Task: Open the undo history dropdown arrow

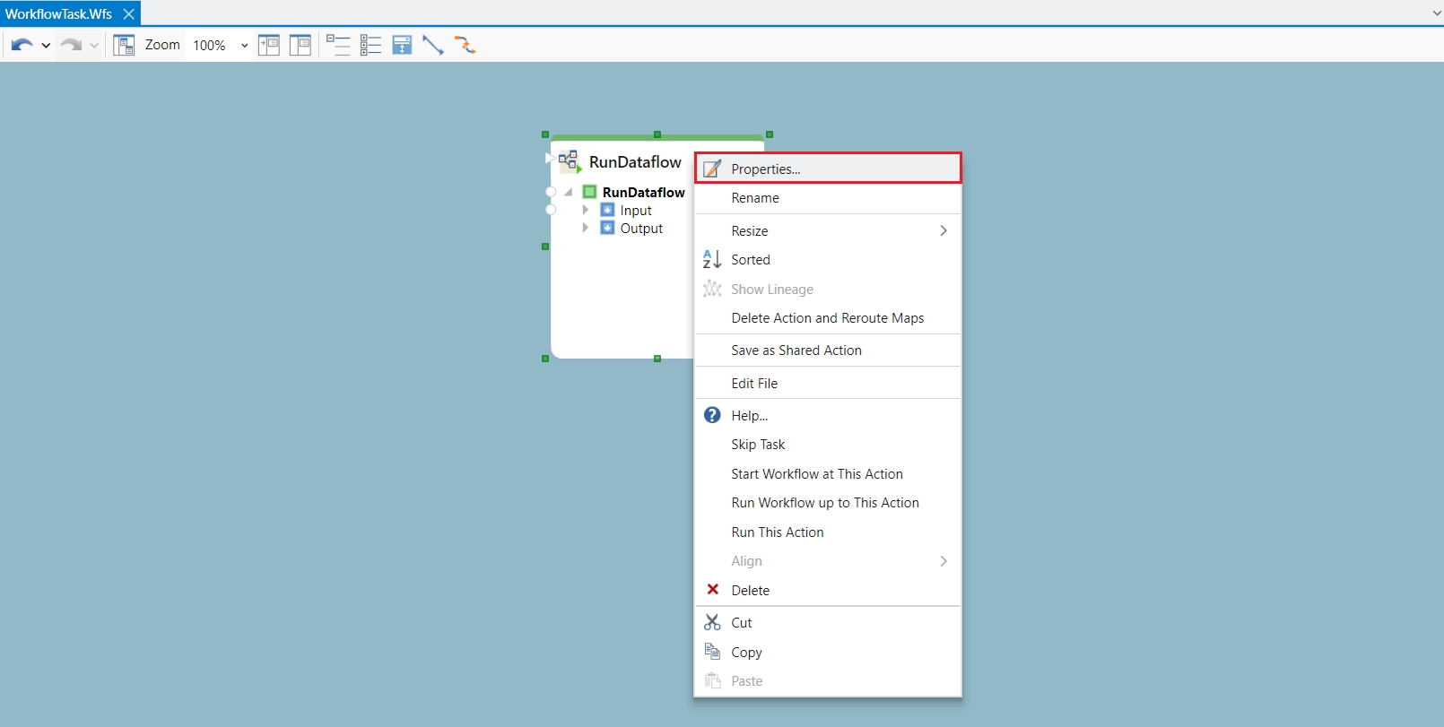Action: pyautogui.click(x=46, y=46)
